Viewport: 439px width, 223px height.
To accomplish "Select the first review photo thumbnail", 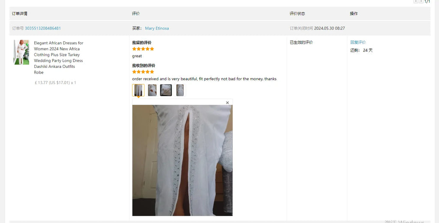I will click(138, 90).
